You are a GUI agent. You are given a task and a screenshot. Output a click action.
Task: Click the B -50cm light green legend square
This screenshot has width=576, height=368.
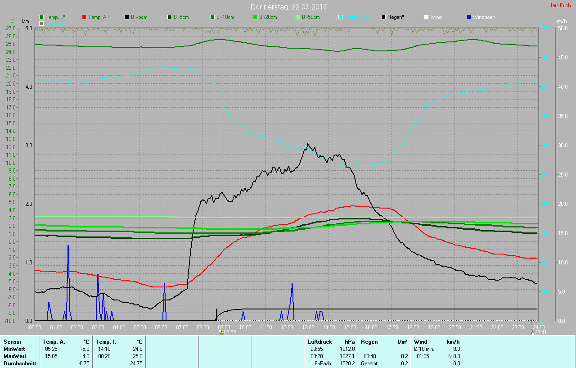[x=298, y=17]
